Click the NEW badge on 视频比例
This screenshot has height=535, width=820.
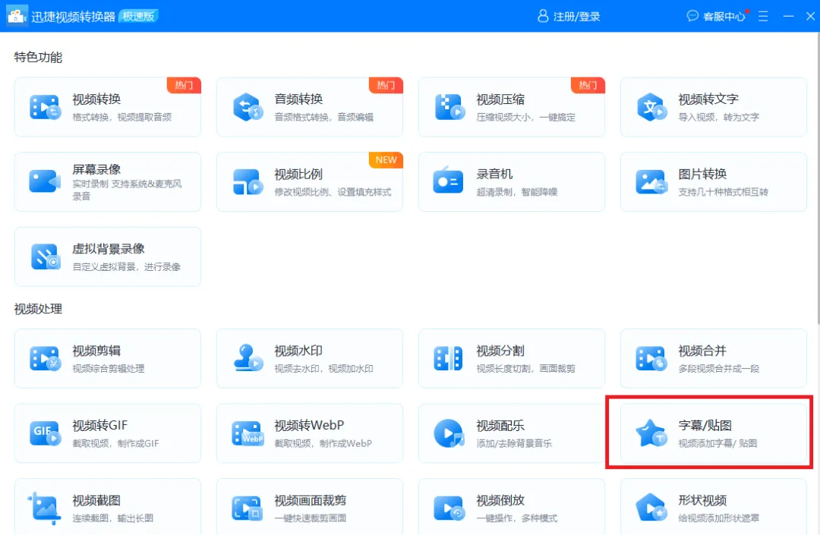(386, 160)
